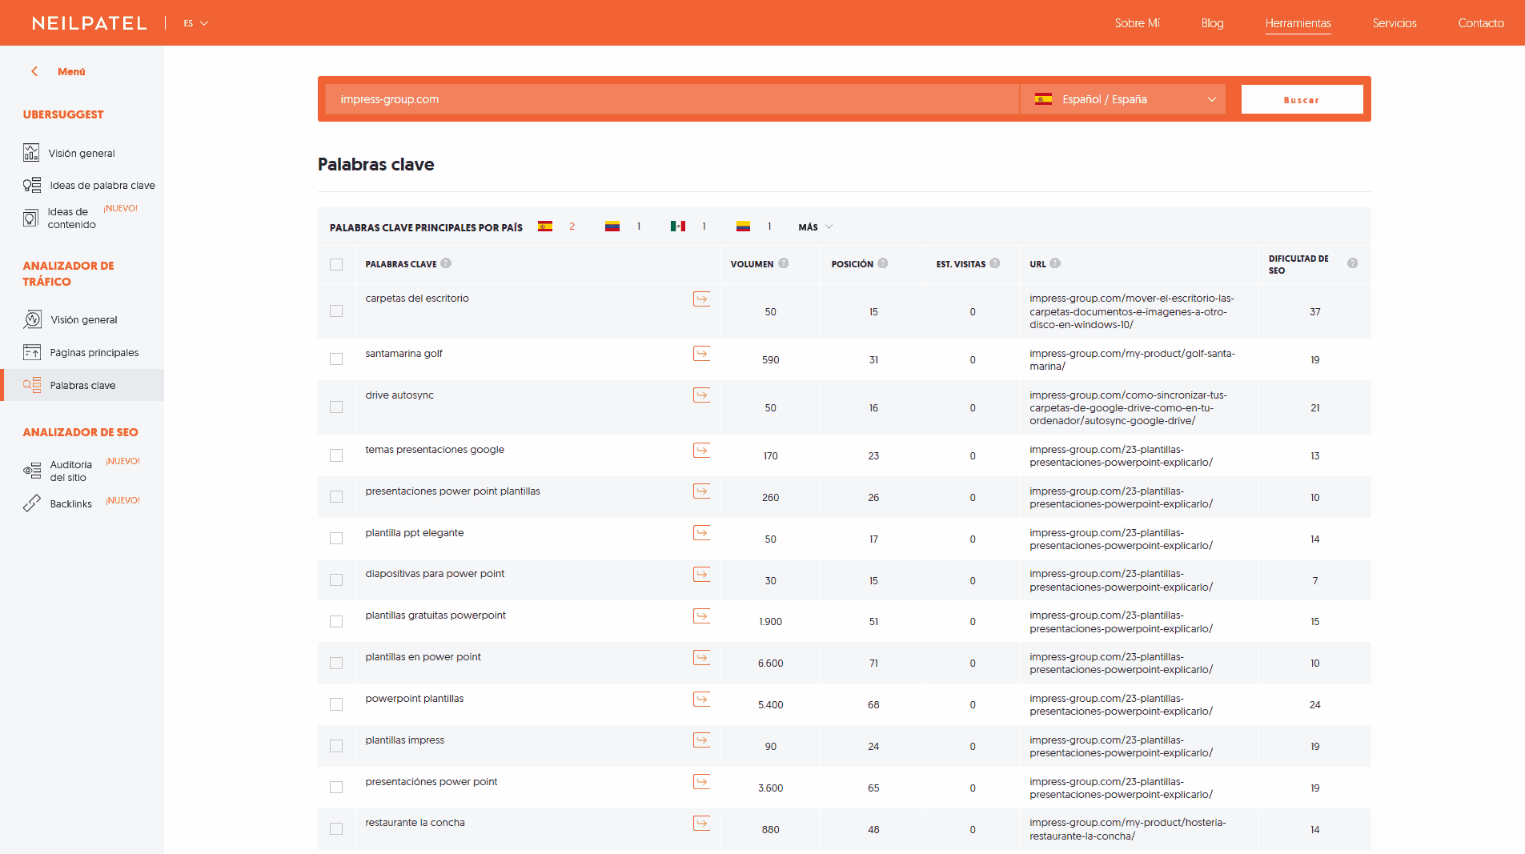The height and width of the screenshot is (854, 1525).
Task: Click the Páginas principales icon
Action: point(32,352)
